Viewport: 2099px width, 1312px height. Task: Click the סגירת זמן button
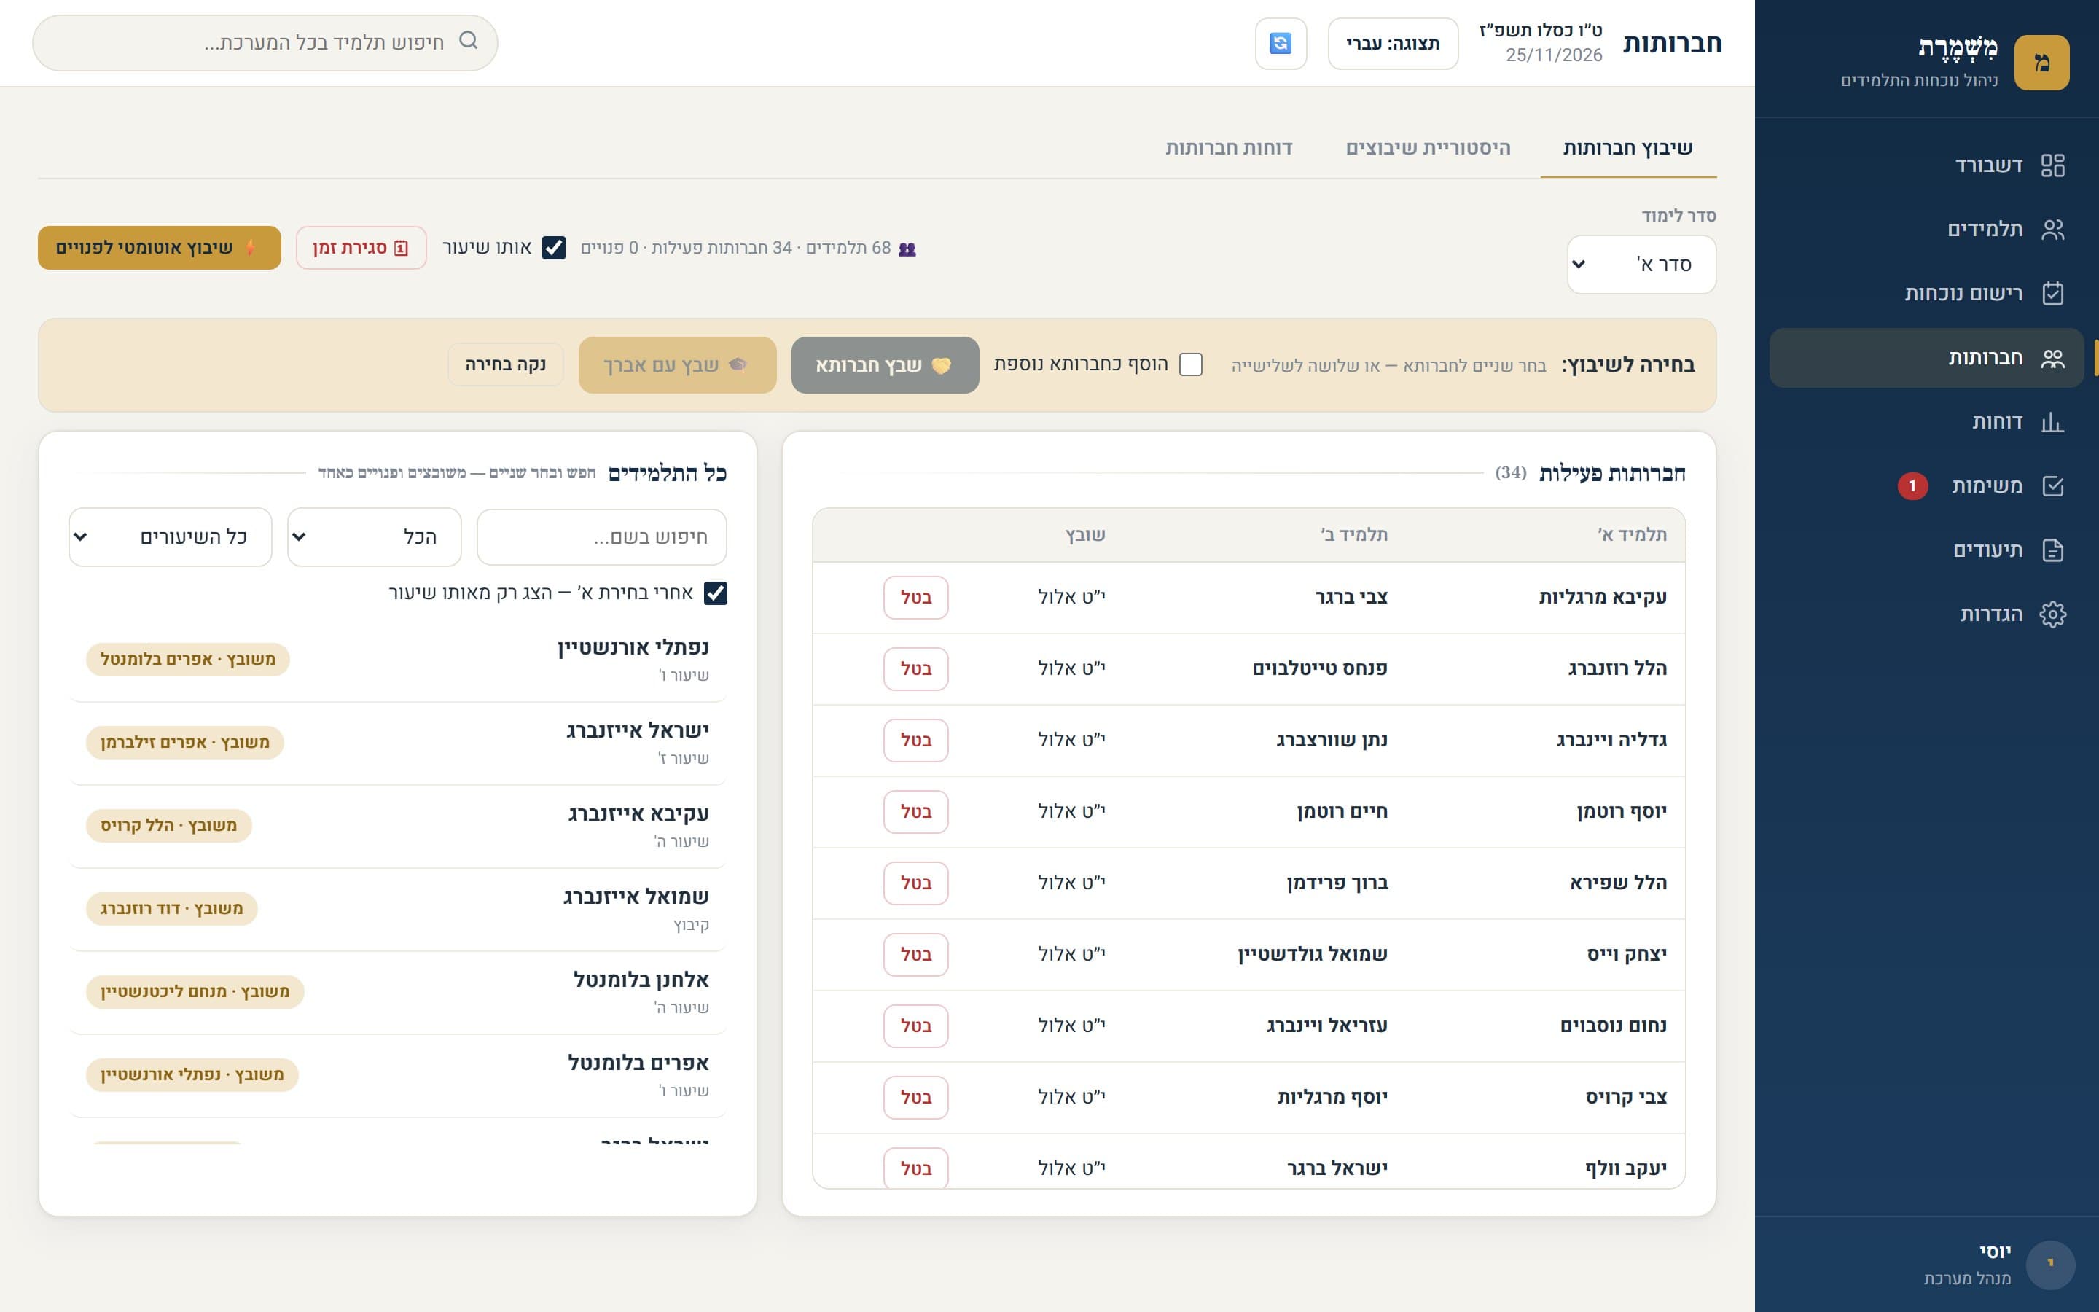tap(361, 248)
